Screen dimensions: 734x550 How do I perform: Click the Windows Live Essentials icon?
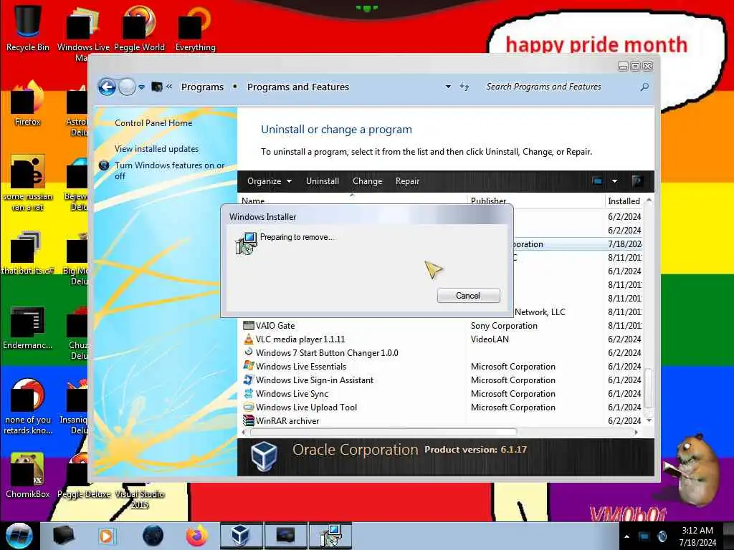pyautogui.click(x=249, y=366)
